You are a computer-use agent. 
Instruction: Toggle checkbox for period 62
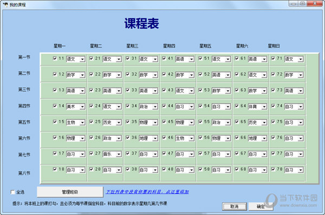(x=237, y=74)
